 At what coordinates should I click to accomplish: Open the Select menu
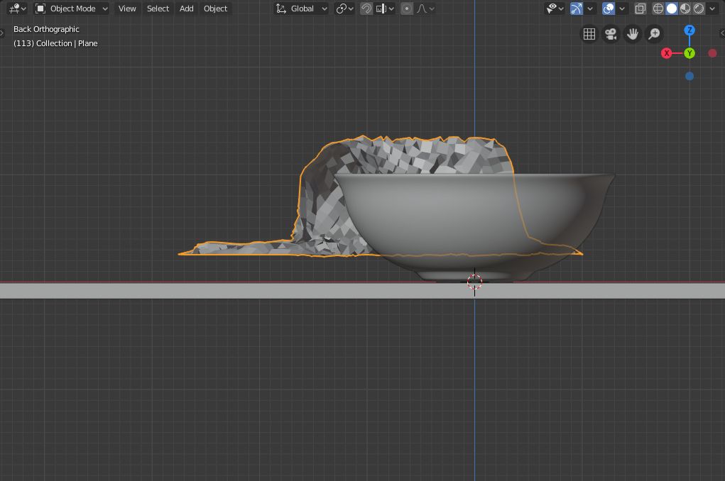[158, 9]
